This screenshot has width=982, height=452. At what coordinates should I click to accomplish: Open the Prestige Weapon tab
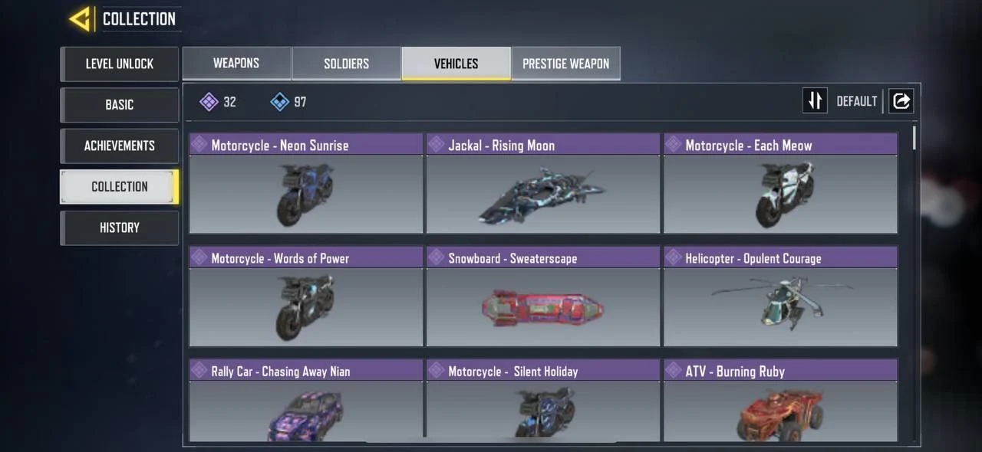coord(565,64)
